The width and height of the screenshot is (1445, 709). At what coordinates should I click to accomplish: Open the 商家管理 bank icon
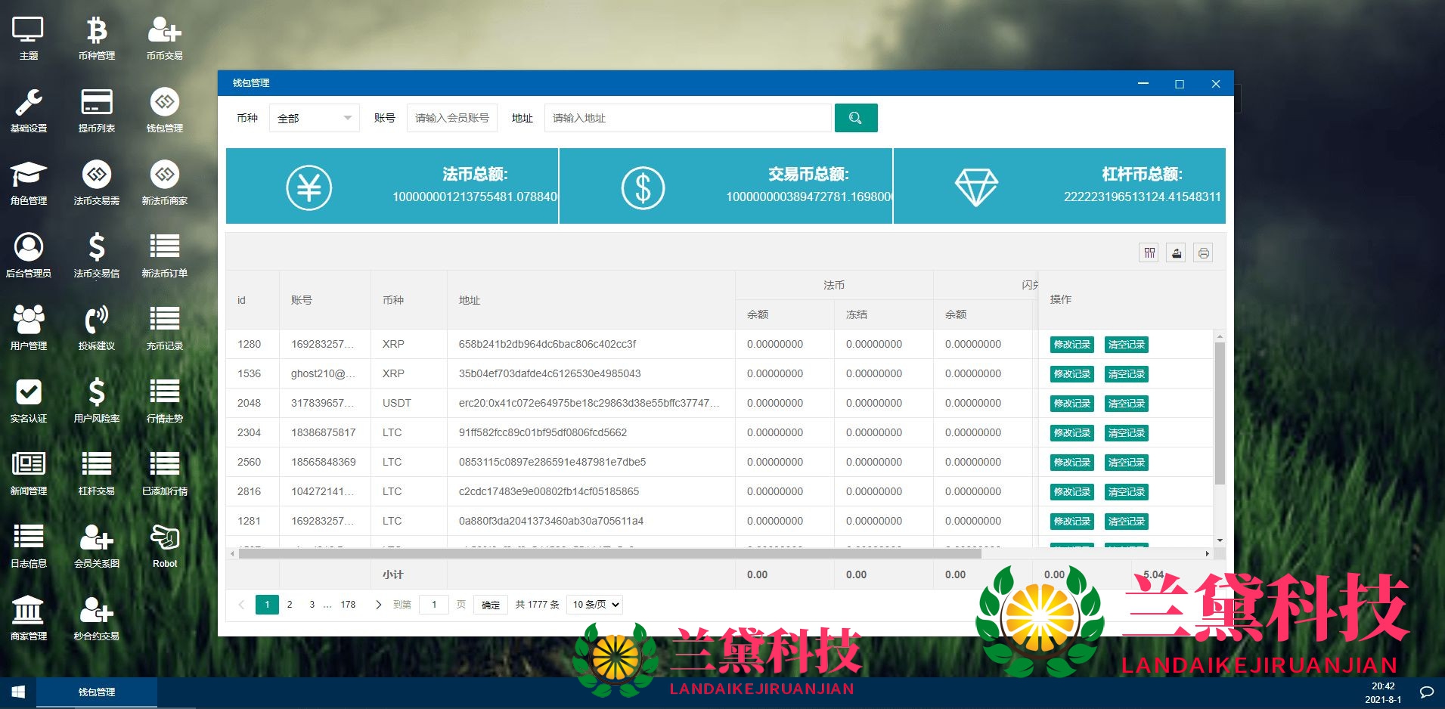[29, 618]
